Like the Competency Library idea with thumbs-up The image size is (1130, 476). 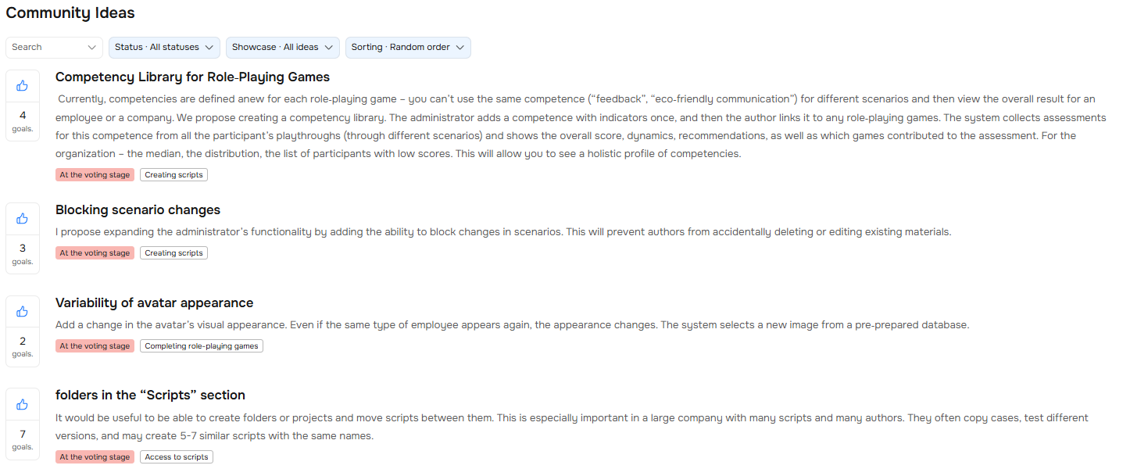tap(23, 86)
